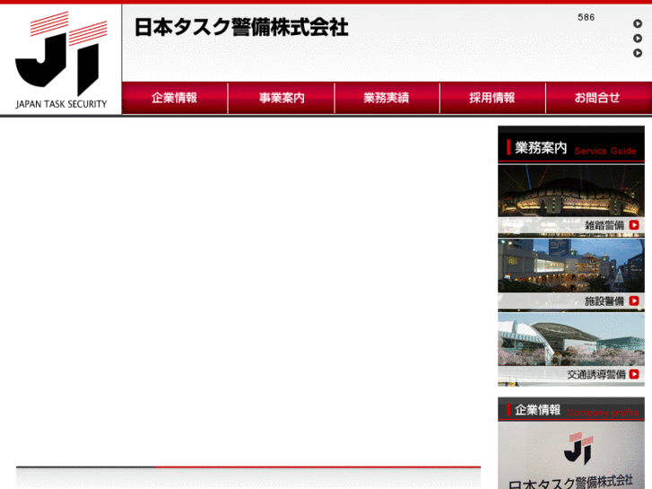Click the first circular arrow icon in header
This screenshot has height=489, width=652.
click(x=638, y=23)
